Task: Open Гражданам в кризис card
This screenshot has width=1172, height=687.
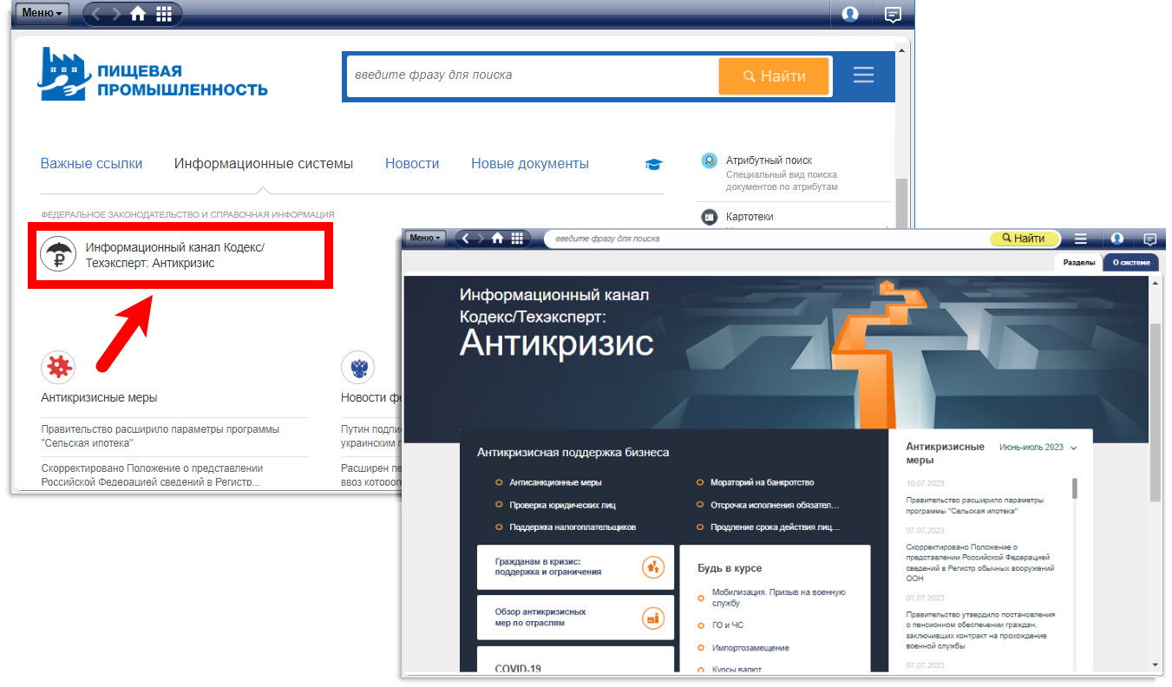Action: point(575,567)
